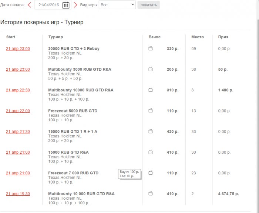Image resolution: width=259 pixels, height=213 pixels.
Task: Click wallet icon for Freezeout 7 000 row
Action: (151, 173)
